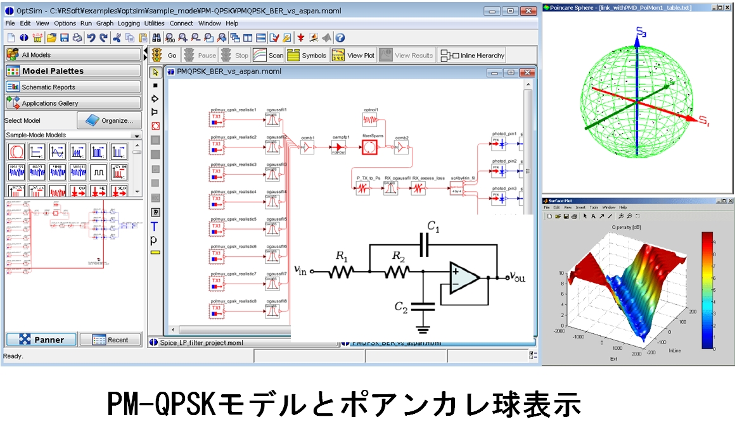This screenshot has width=735, height=424.
Task: Click the color bar in Surface Plot
Action: point(707,290)
